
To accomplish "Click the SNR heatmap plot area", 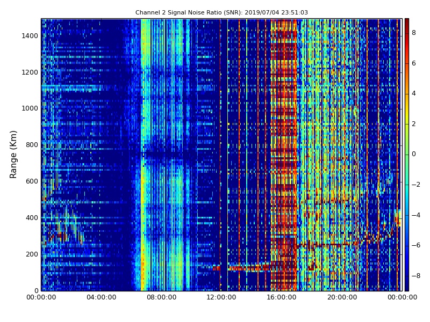I will 221,155.
